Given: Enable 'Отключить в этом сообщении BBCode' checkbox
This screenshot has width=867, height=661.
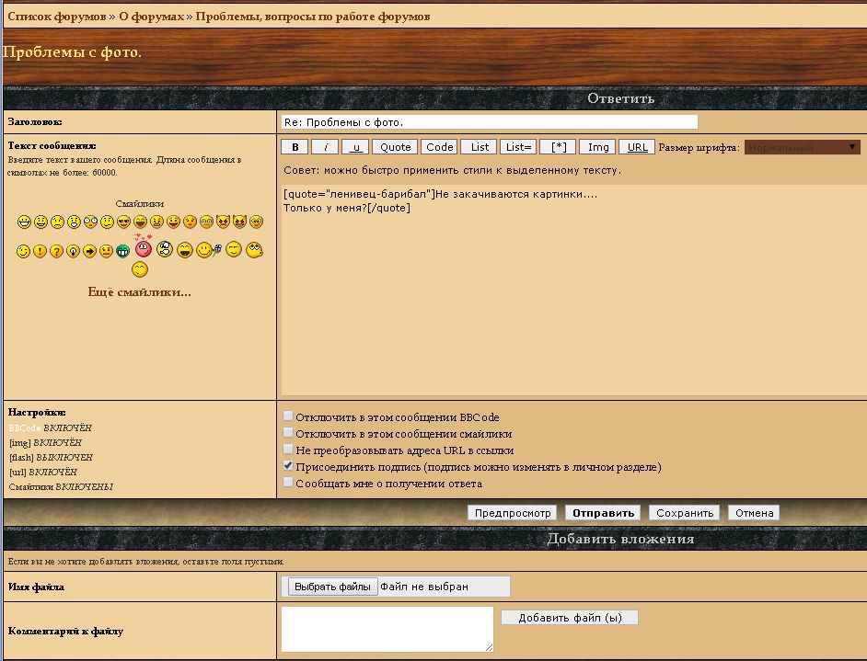Looking at the screenshot, I should pos(289,416).
